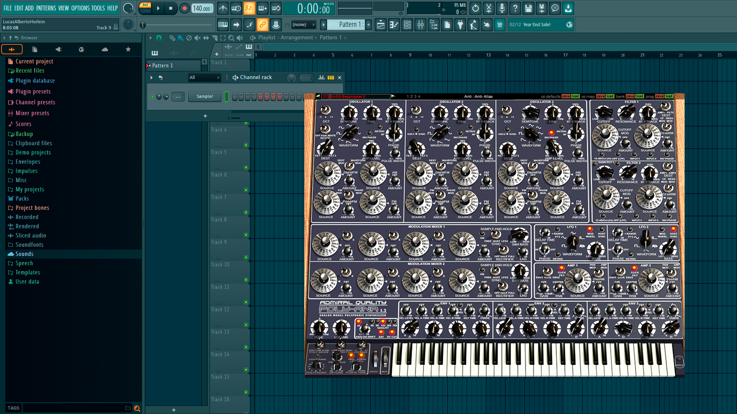737x414 pixels.
Task: Toggle the playlist snap magnet icon
Action: pos(159,38)
